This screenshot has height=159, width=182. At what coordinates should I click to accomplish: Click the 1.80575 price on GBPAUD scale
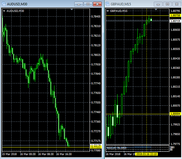click(x=175, y=40)
